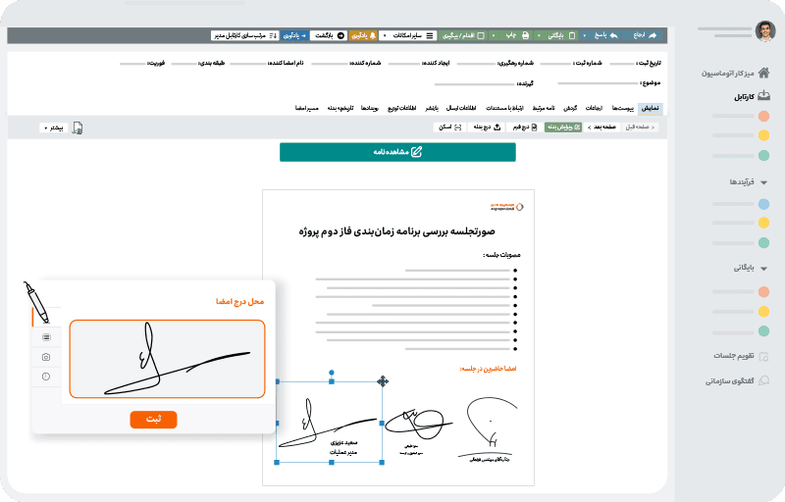Image resolution: width=785 pixels, height=502 pixels.
Task: Click the yellow یادآوری reminder bell button
Action: pyautogui.click(x=360, y=35)
